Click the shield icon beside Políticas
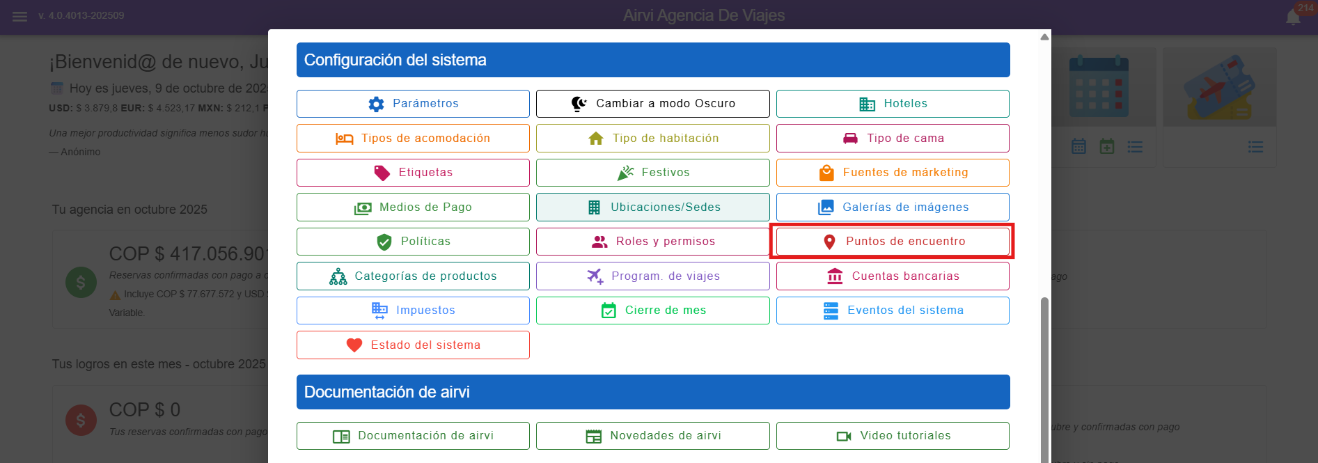 click(x=384, y=242)
